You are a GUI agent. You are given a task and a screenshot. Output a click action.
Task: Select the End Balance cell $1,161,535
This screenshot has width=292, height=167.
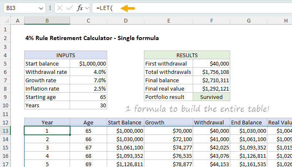249,164
